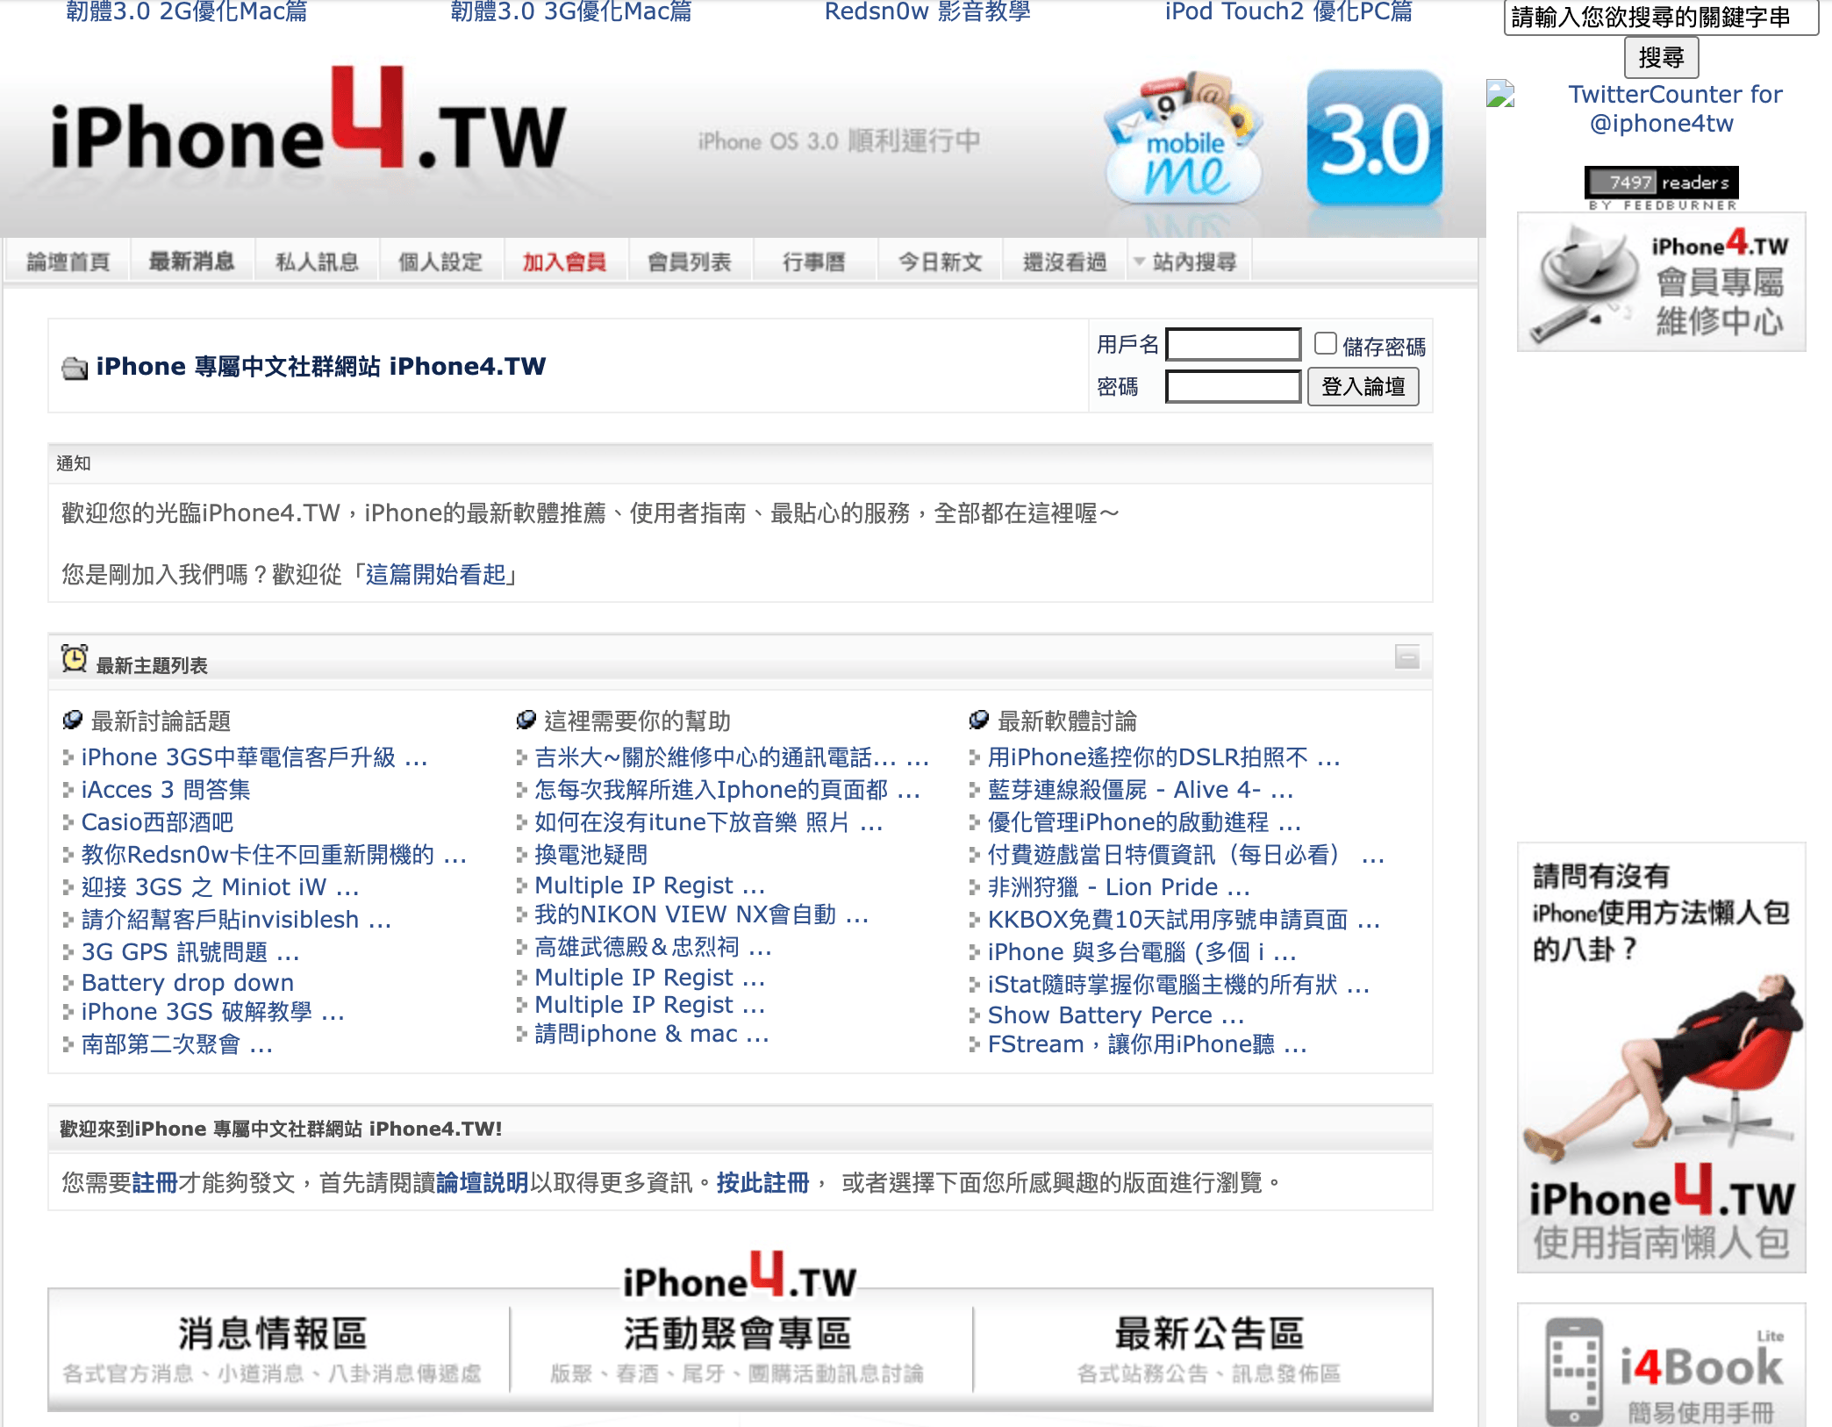Viewport: 1832px width, 1427px height.
Task: Open the 消息情報區 forum section
Action: [x=273, y=1350]
